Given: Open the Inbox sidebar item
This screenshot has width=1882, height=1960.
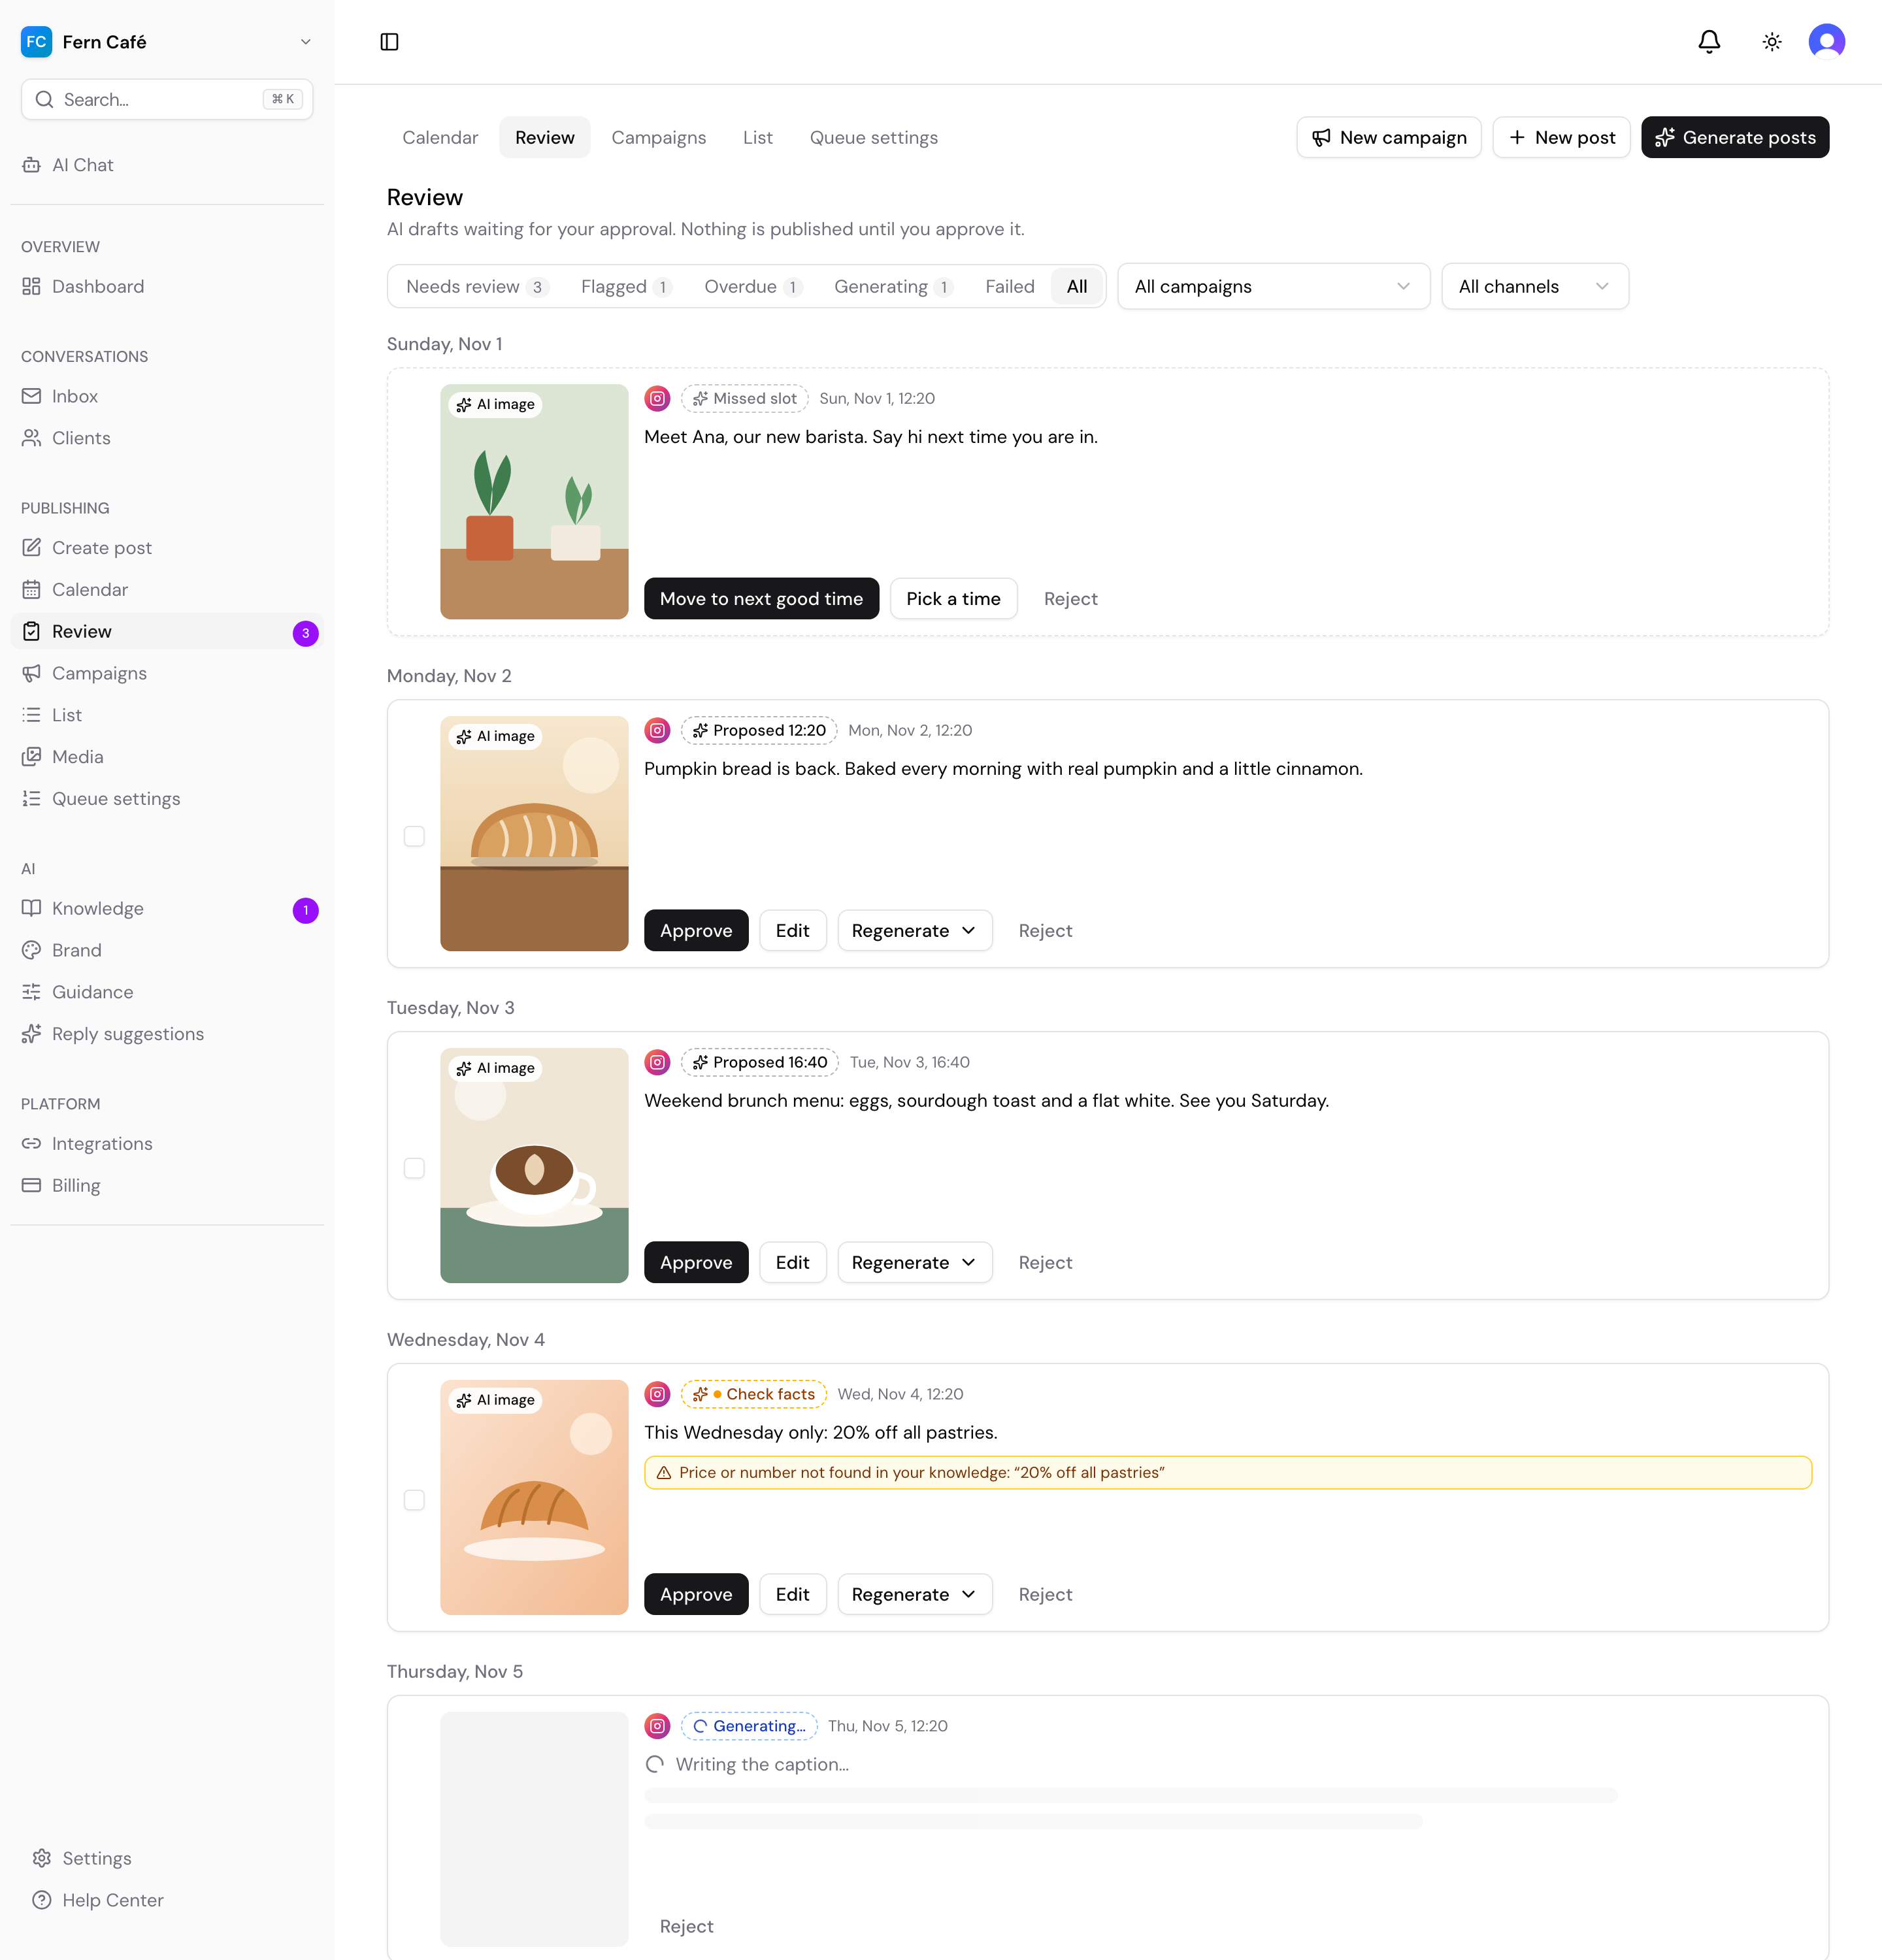Looking at the screenshot, I should click(167, 397).
